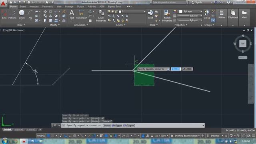Select the Line tool
The width and height of the screenshot is (256, 144).
tap(4, 14)
